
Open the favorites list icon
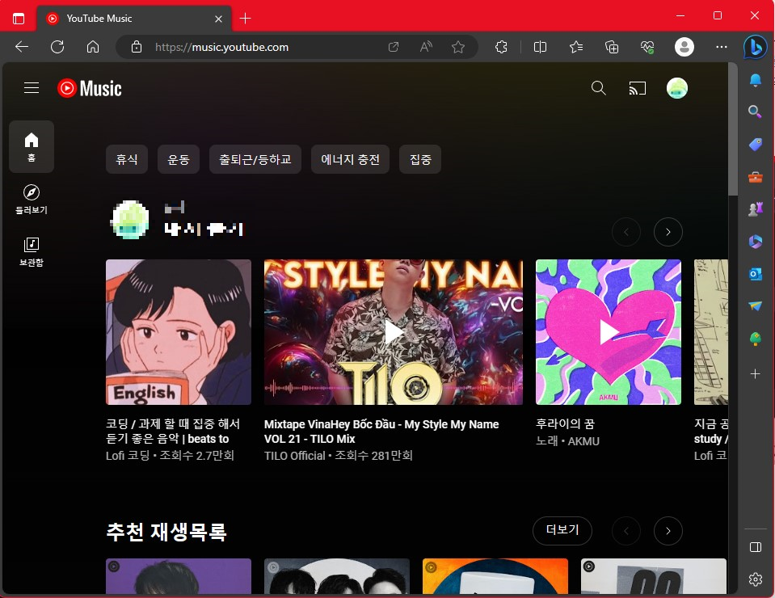[576, 47]
